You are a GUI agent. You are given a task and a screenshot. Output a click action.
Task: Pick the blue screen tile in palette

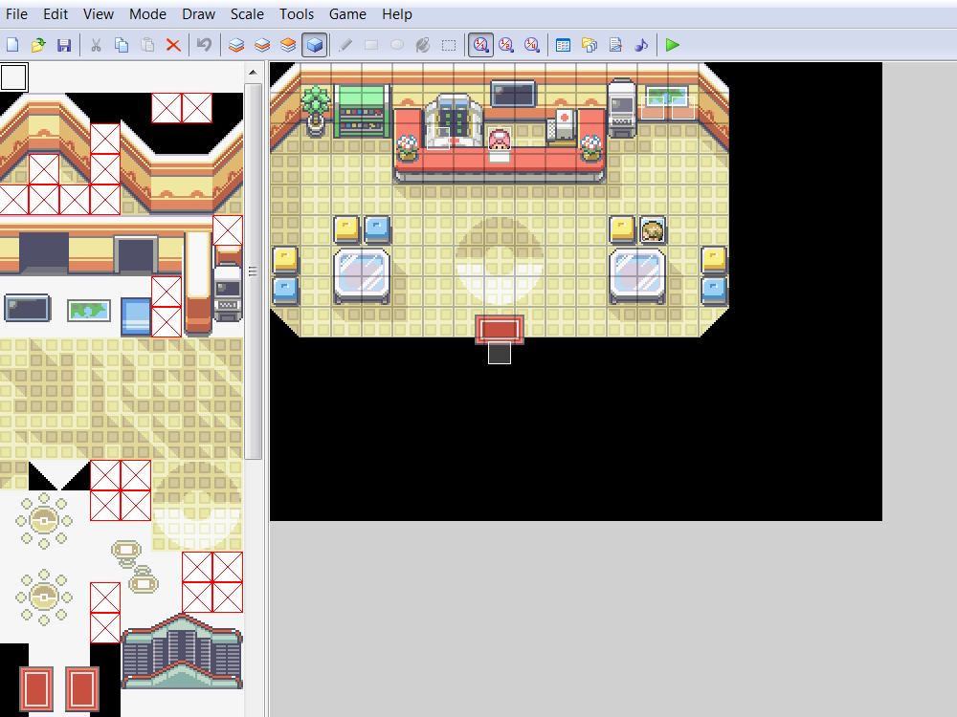click(x=136, y=316)
